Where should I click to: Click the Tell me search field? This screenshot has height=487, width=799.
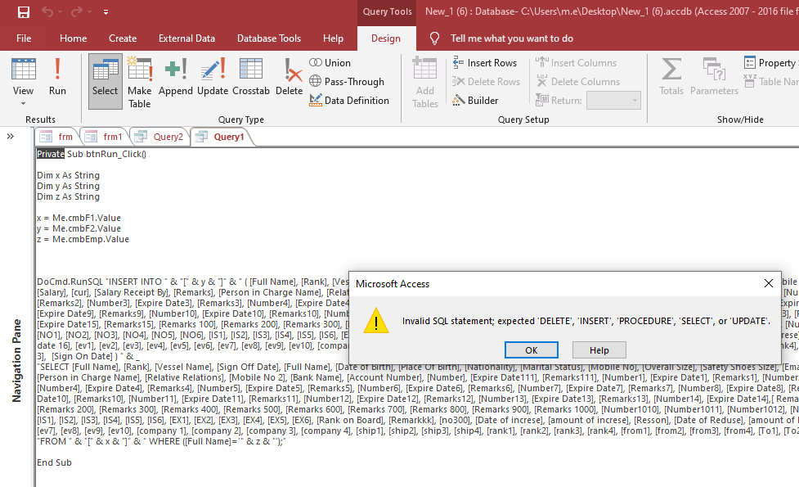click(511, 38)
